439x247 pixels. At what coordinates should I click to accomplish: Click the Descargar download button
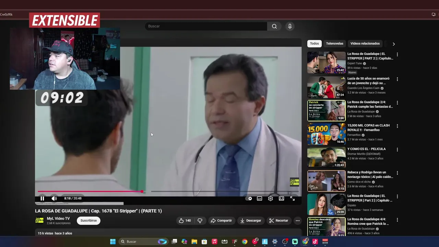click(251, 221)
